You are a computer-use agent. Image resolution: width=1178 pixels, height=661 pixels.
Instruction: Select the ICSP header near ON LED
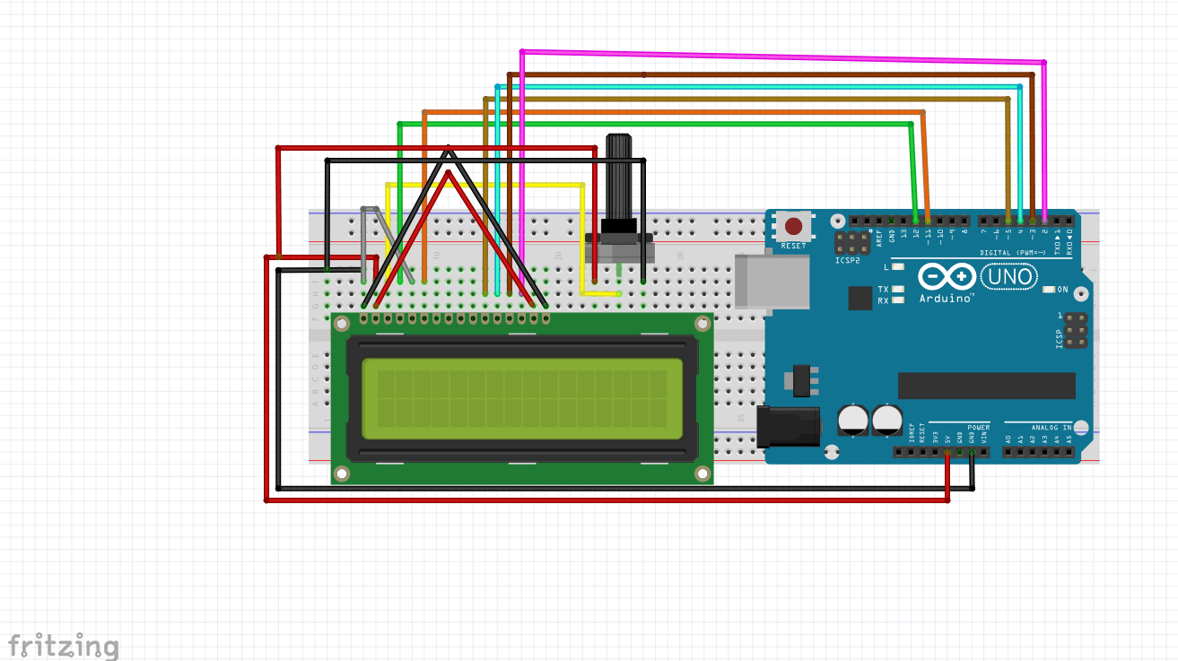(x=1074, y=330)
